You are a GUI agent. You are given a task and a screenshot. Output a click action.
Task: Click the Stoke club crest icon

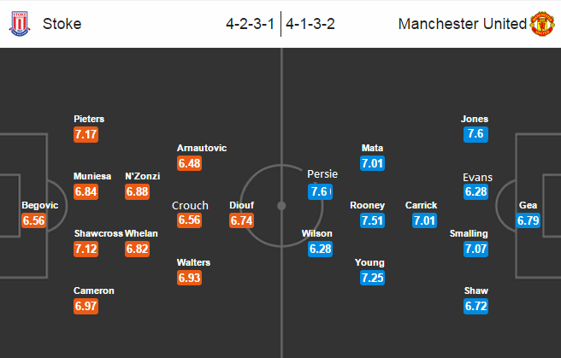(x=18, y=23)
